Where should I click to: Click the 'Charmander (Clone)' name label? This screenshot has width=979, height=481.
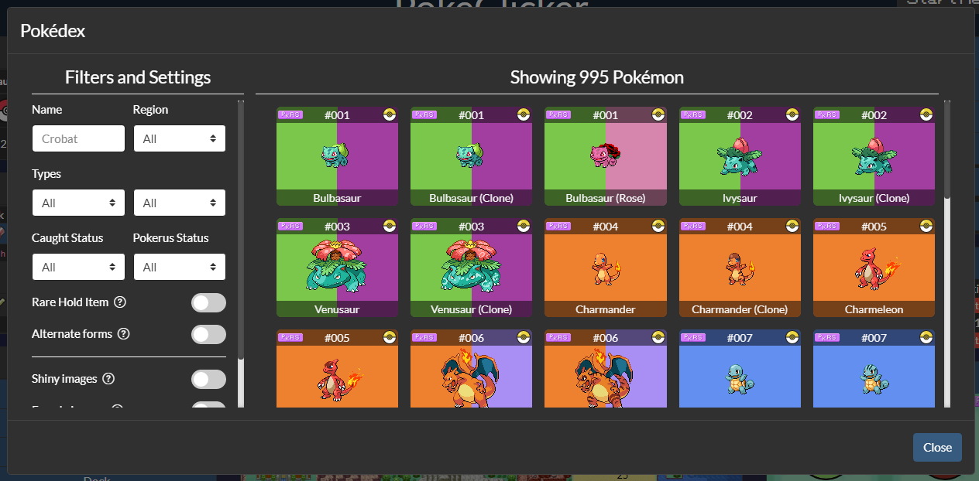[x=740, y=309]
